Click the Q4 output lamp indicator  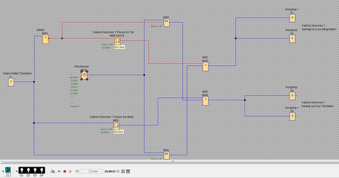coord(42,170)
